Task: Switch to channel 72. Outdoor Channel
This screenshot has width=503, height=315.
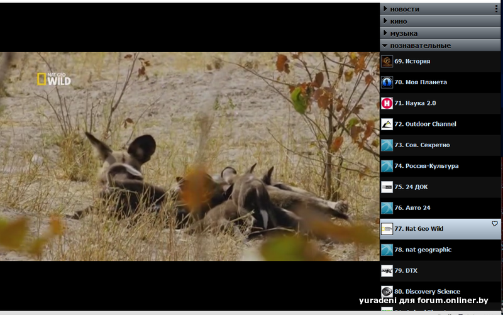Action: click(440, 124)
